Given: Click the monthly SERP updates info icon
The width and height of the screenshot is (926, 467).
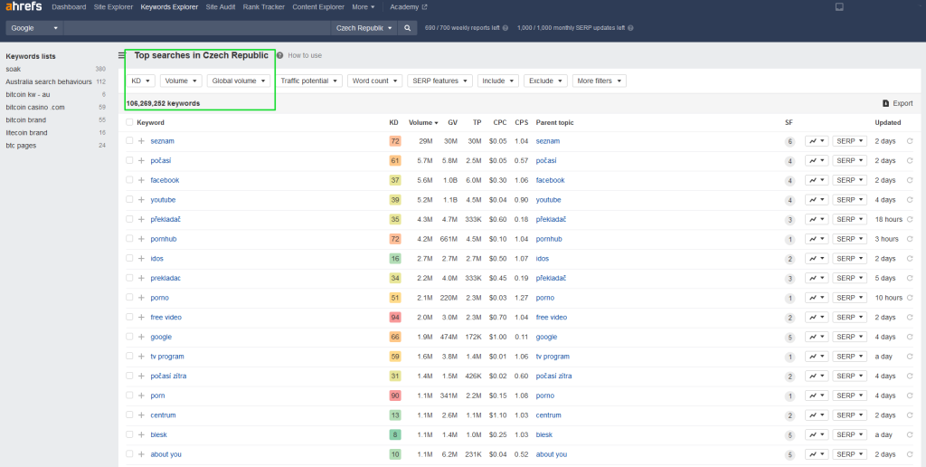Looking at the screenshot, I should (630, 28).
